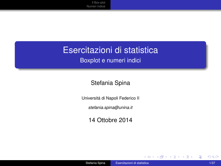The height and width of the screenshot is (166, 221).
Task: Go to previous slide arrow in Beamer navigation
Action: coord(145,157)
